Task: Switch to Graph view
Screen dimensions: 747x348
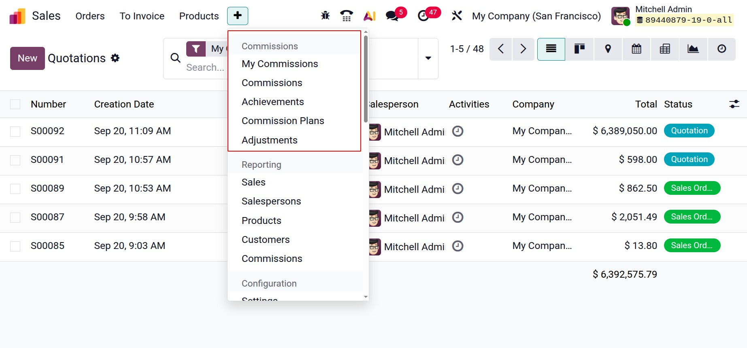Action: [x=693, y=49]
